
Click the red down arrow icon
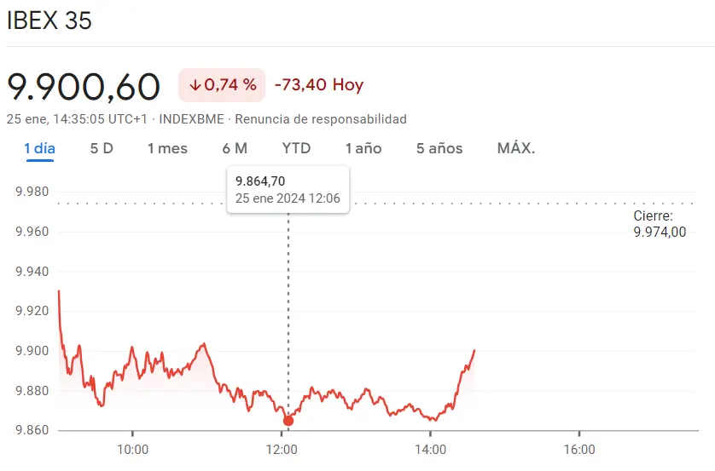coord(195,85)
